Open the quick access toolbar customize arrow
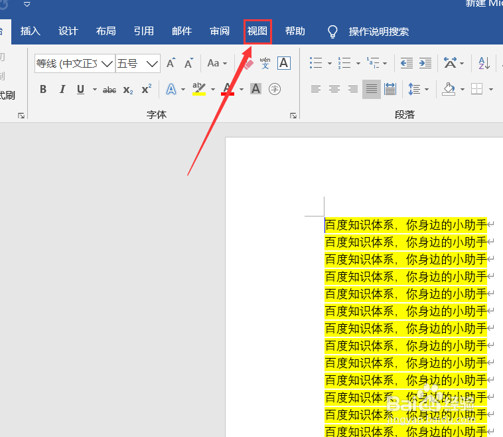503x437 pixels. click(x=27, y=4)
